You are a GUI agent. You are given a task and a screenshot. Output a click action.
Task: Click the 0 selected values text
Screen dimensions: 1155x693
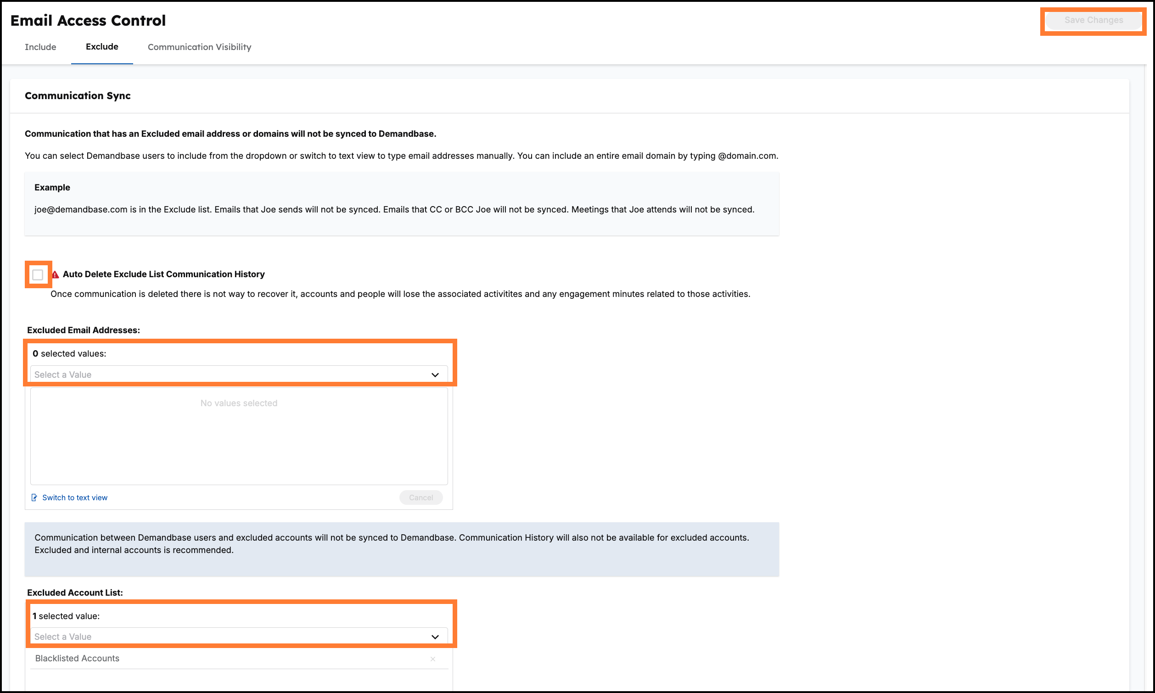coord(69,353)
